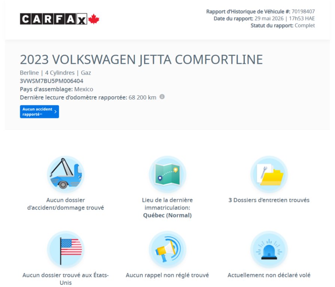Click the megaphone recall icon
The height and width of the screenshot is (287, 335).
[167, 250]
